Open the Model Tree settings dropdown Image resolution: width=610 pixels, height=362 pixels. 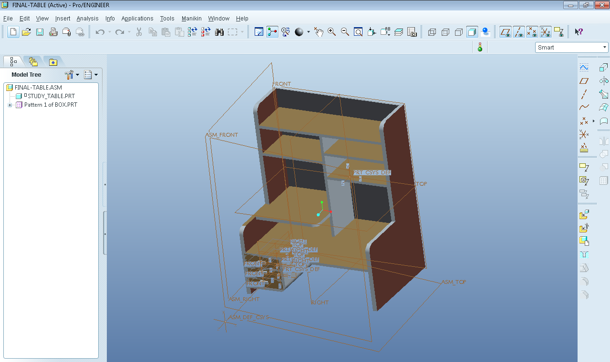click(72, 75)
